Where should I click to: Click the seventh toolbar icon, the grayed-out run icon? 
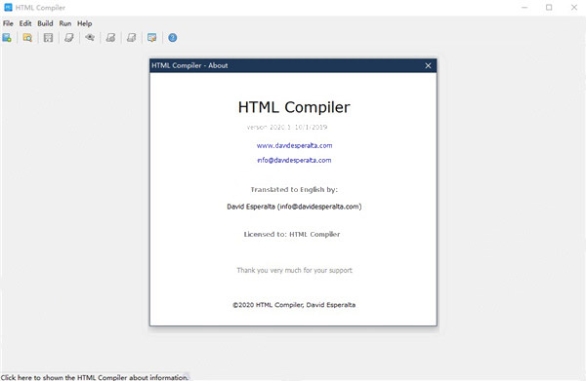pos(131,38)
